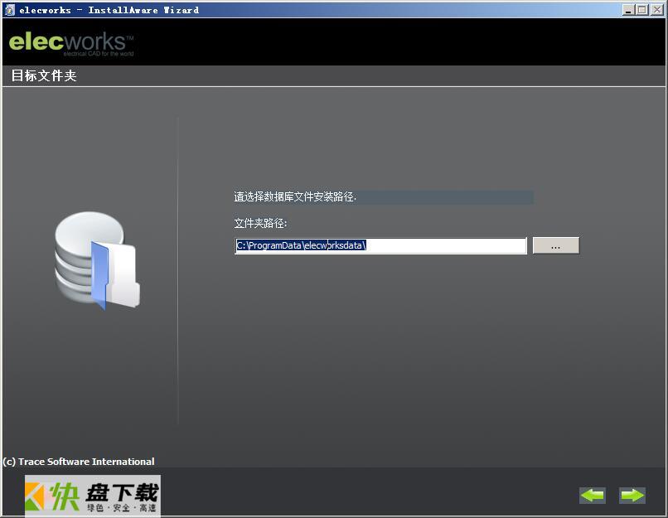This screenshot has width=668, height=518.
Task: Close the elecworks InstallAware Wizard
Action: [x=656, y=10]
